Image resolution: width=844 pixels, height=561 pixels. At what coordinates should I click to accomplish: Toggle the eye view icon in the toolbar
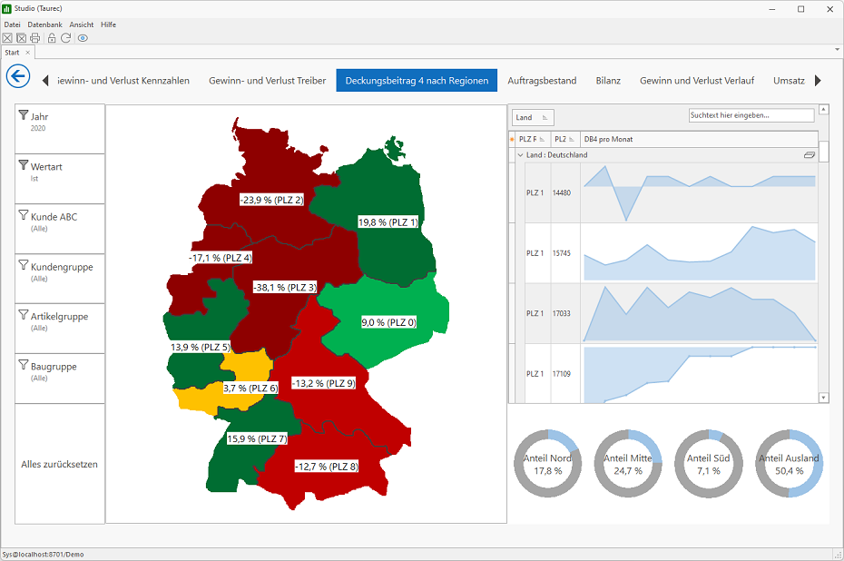(83, 38)
